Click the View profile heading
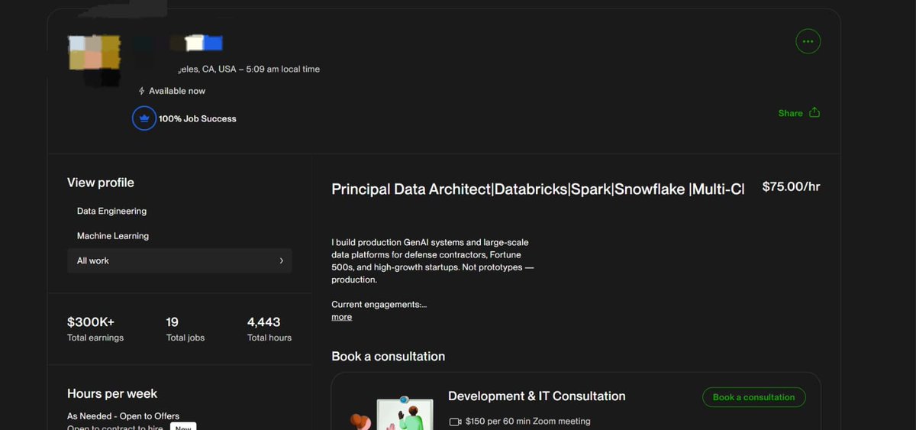 pos(101,183)
